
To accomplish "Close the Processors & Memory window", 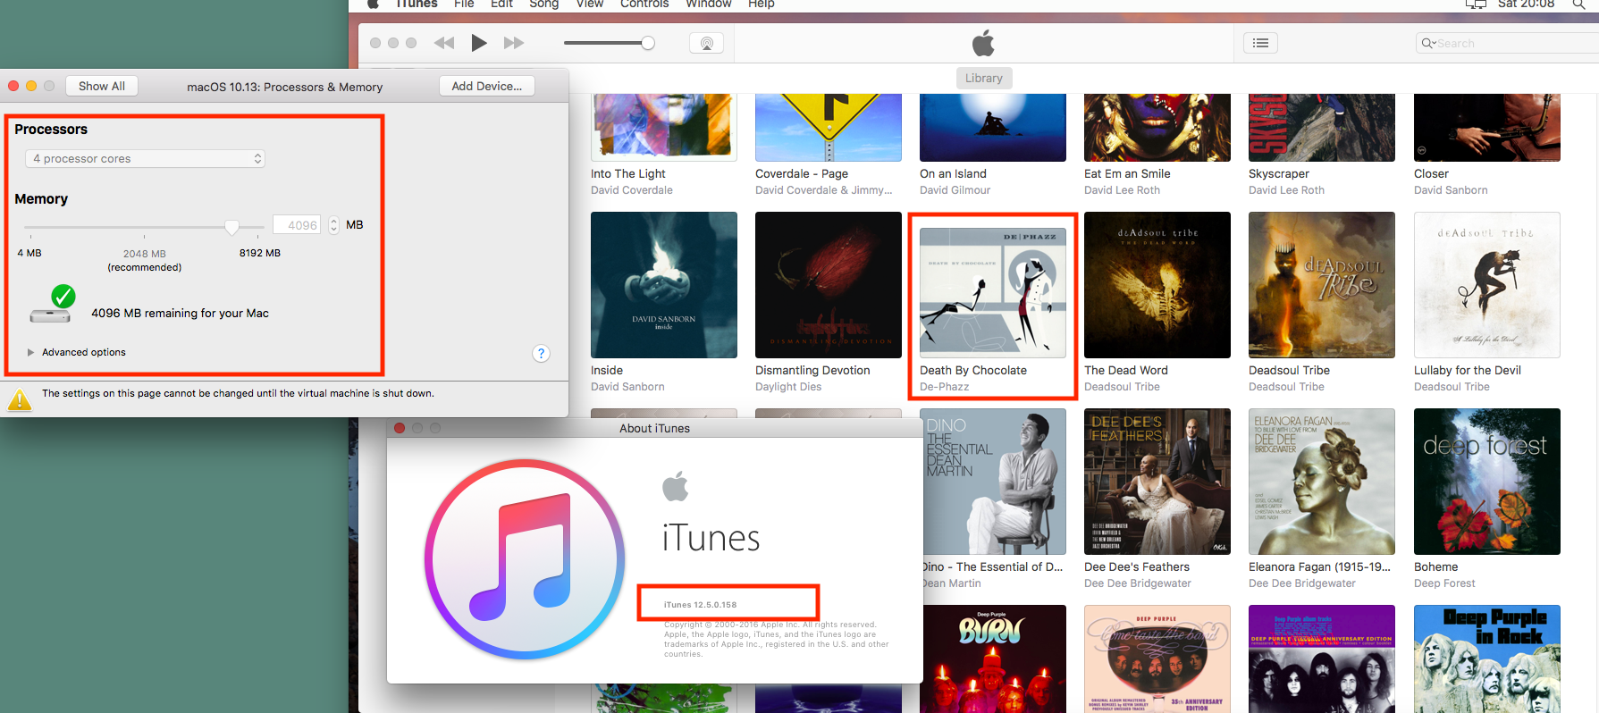I will (x=13, y=86).
